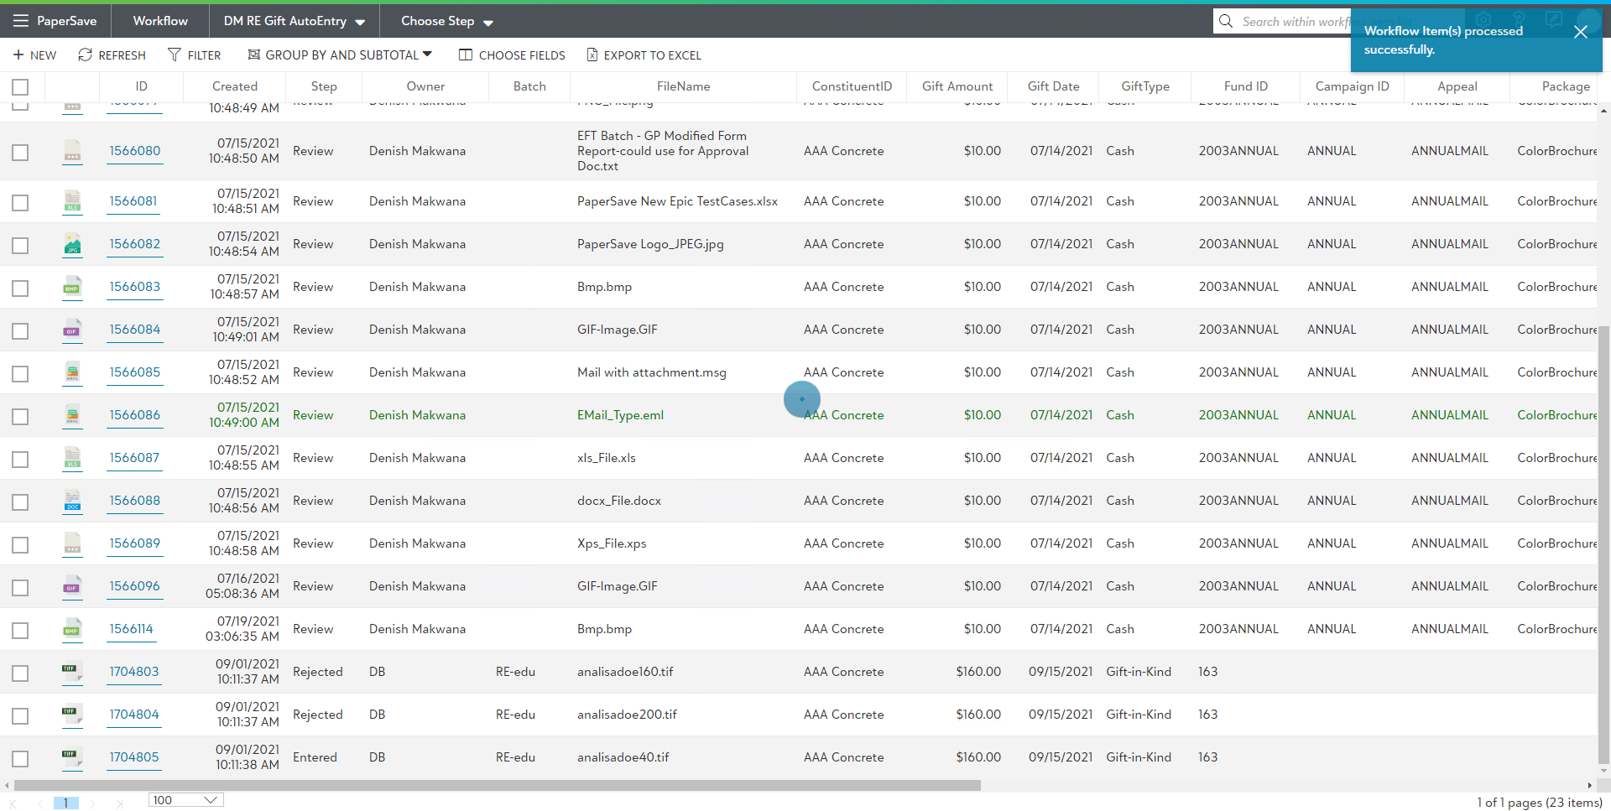The width and height of the screenshot is (1611, 811).
Task: Click the Choose Fields column icon
Action: pos(466,55)
